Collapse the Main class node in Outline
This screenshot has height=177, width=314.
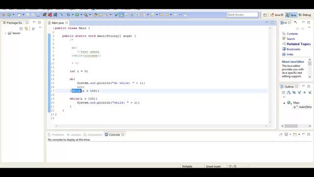pos(284,103)
